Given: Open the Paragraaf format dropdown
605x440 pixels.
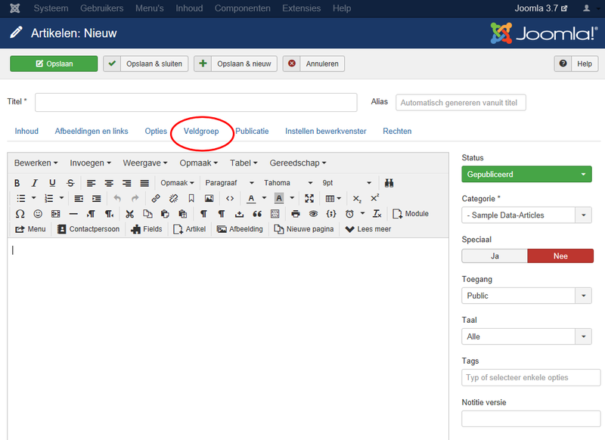Looking at the screenshot, I should [x=230, y=183].
